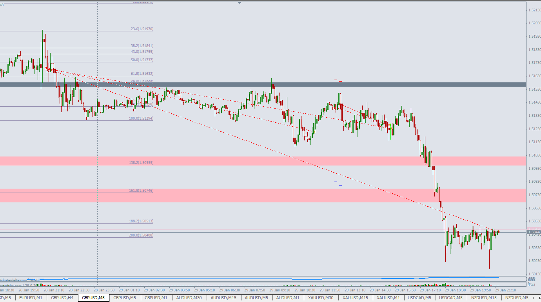Click the 28 Jan 22:30 time label
The width and height of the screenshot is (541, 302).
tap(79, 291)
